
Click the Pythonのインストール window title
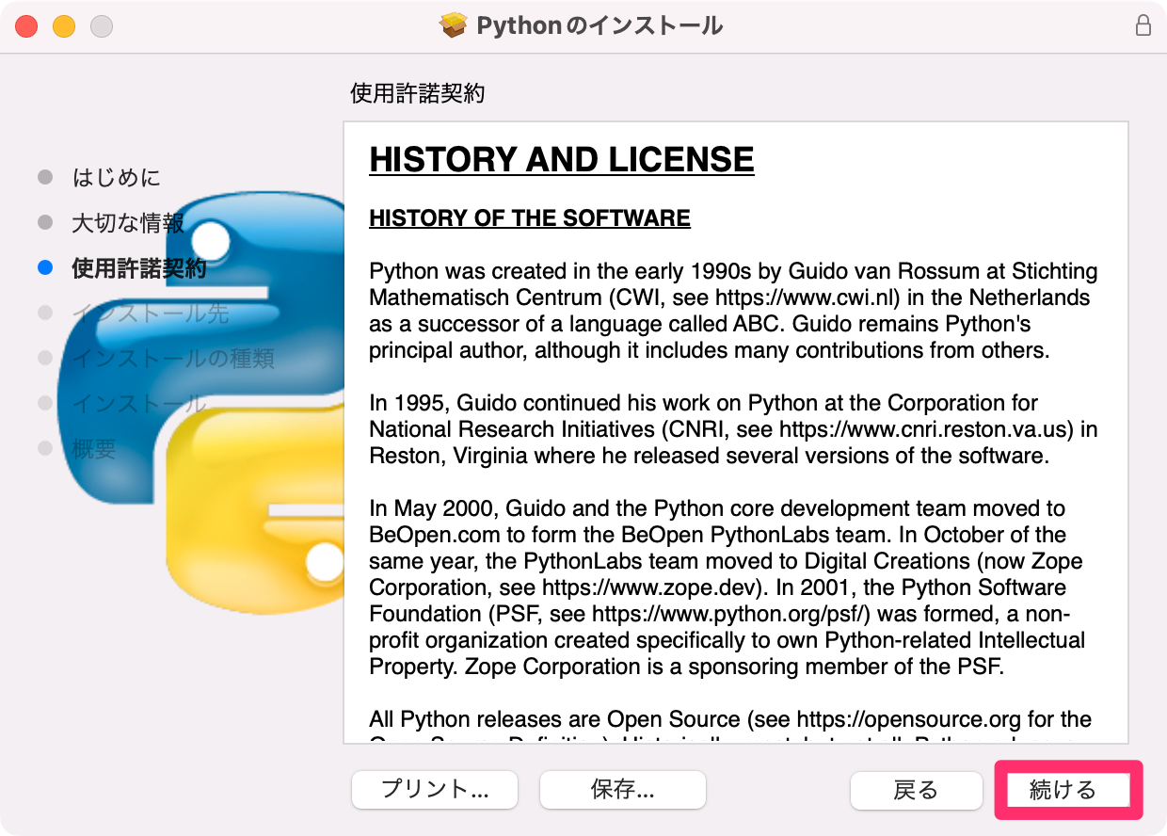(599, 25)
